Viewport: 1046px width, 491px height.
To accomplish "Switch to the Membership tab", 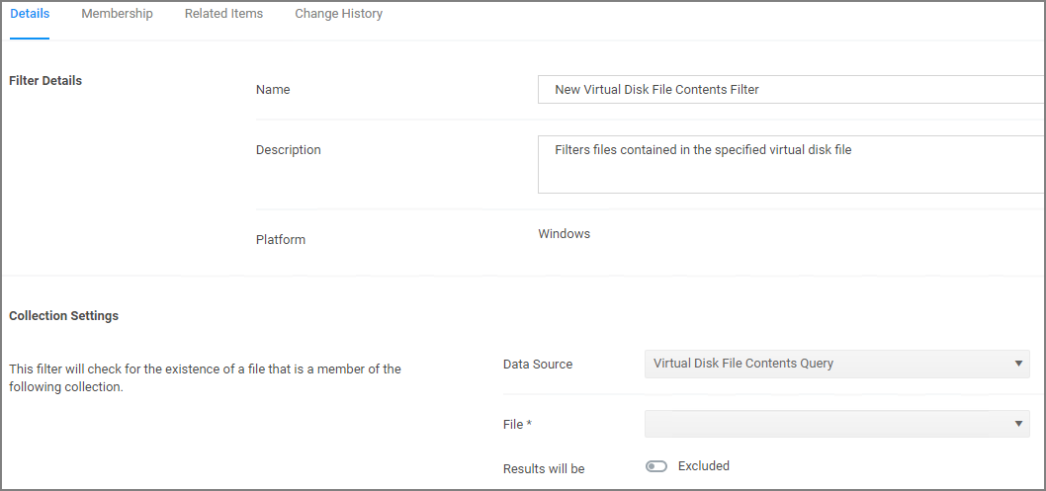I will click(117, 14).
